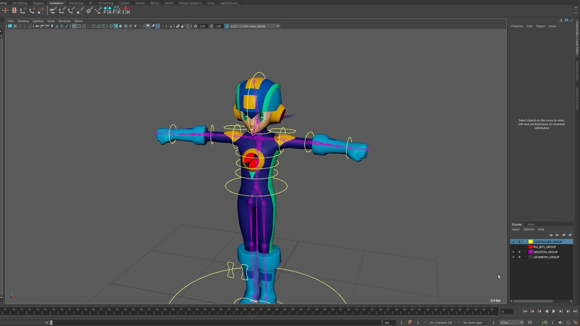
Task: Click the use all lights bulb icon
Action: [x=135, y=26]
